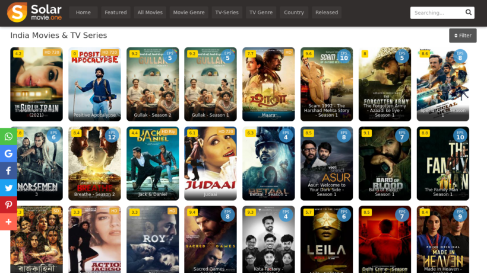Open Sacred Games poster
Screen dimensions: 487x273
coord(210,239)
